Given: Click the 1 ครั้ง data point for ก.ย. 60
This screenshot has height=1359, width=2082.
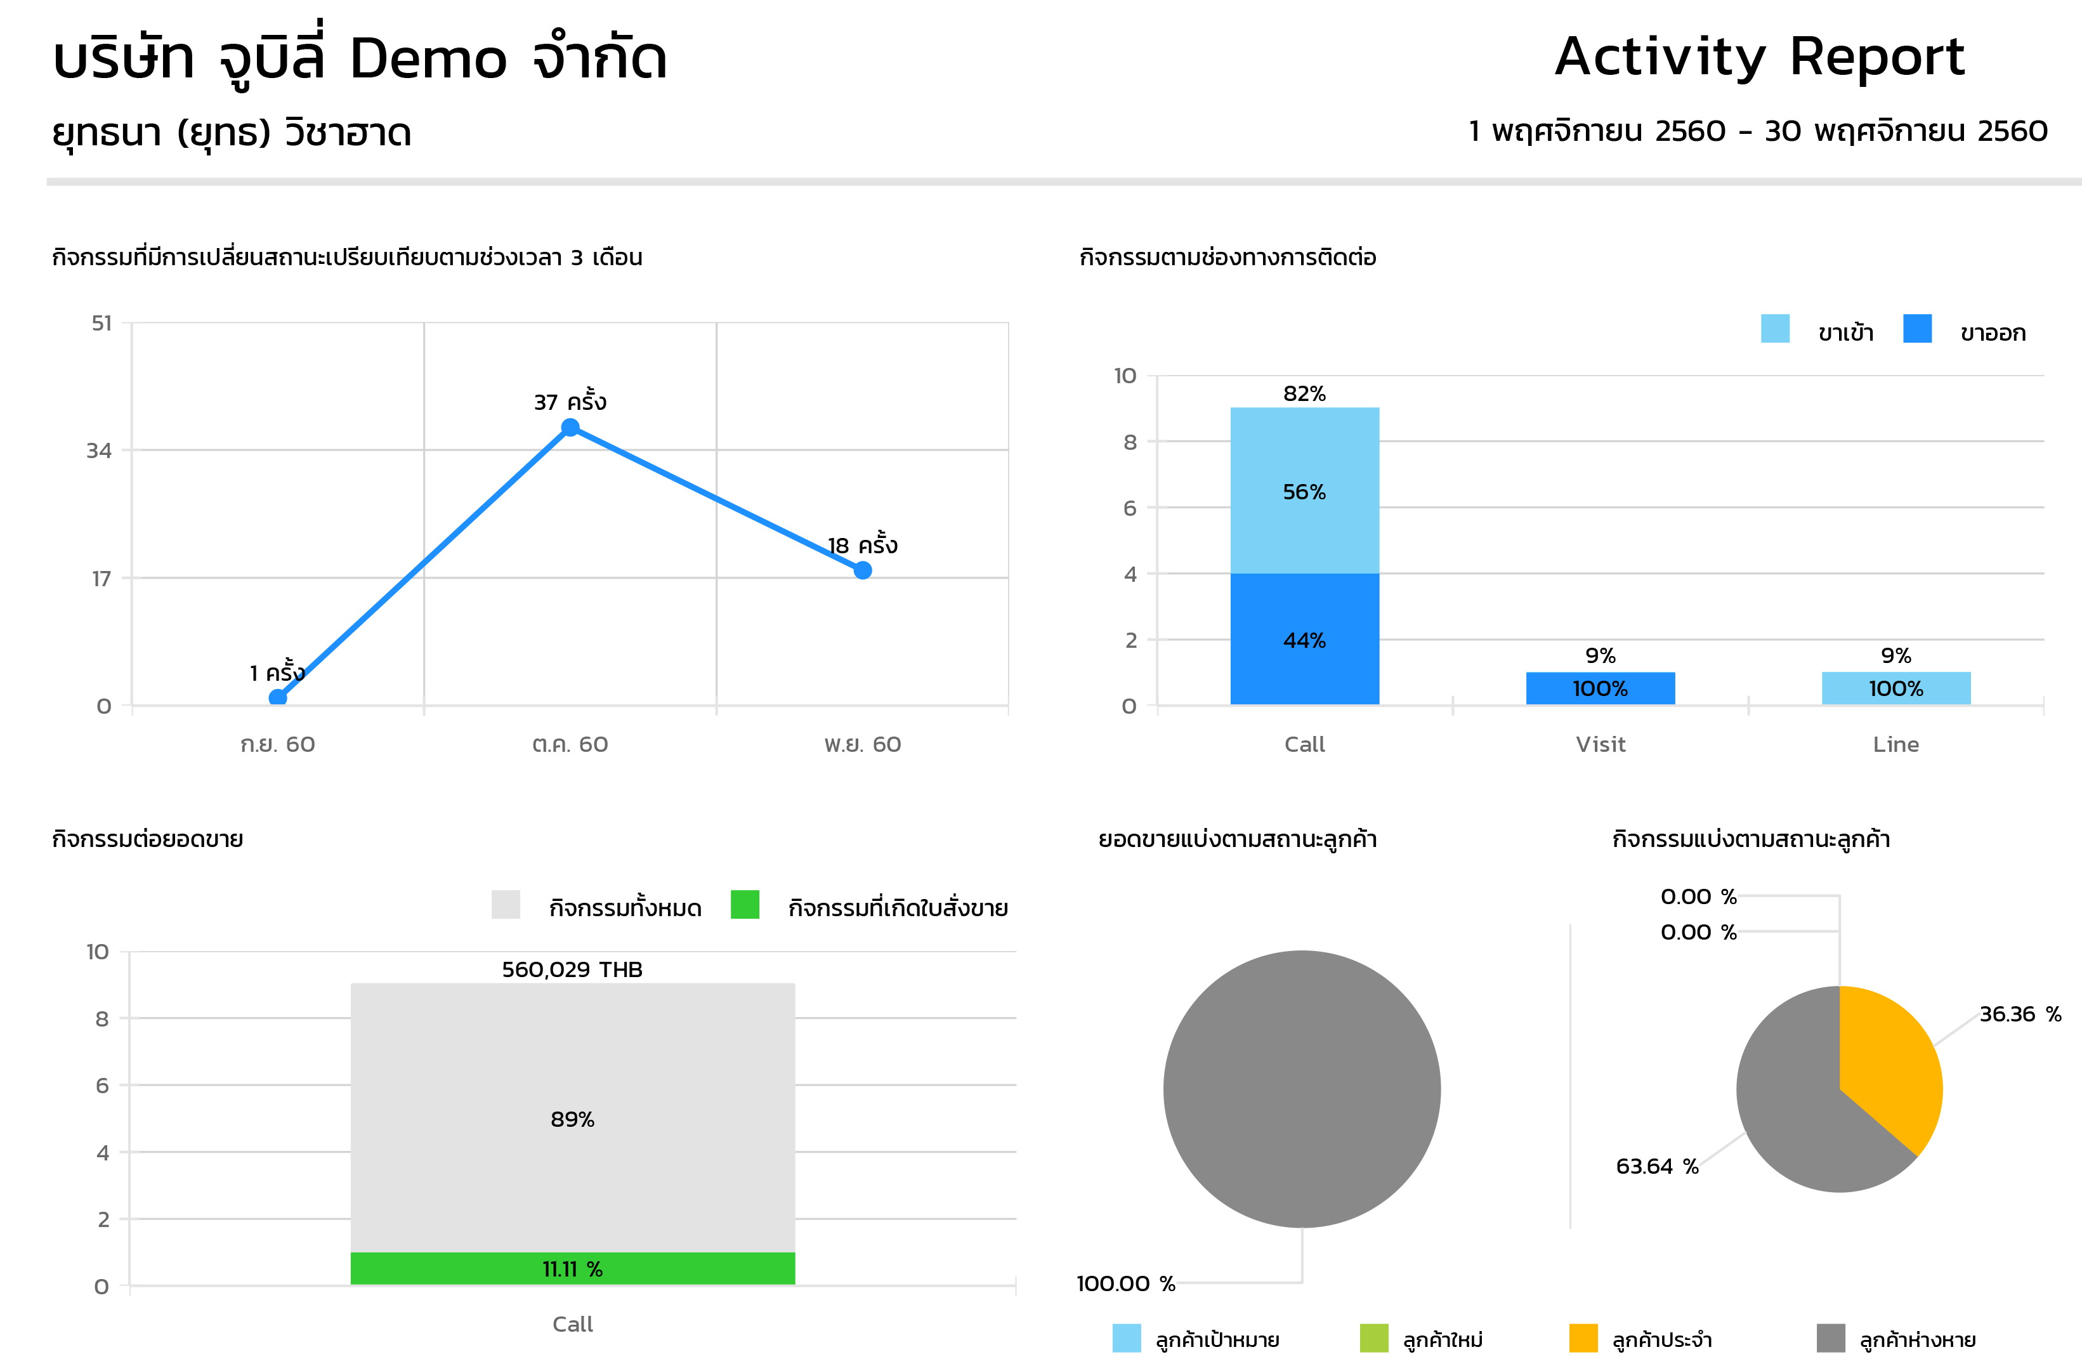Looking at the screenshot, I should coord(278,697).
